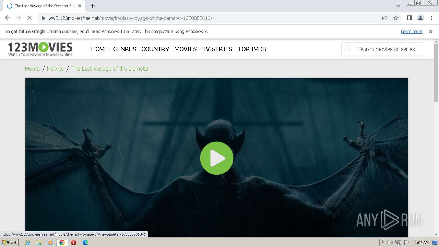Go back in browser history
Viewport: 439px width, 247px height.
(x=8, y=18)
